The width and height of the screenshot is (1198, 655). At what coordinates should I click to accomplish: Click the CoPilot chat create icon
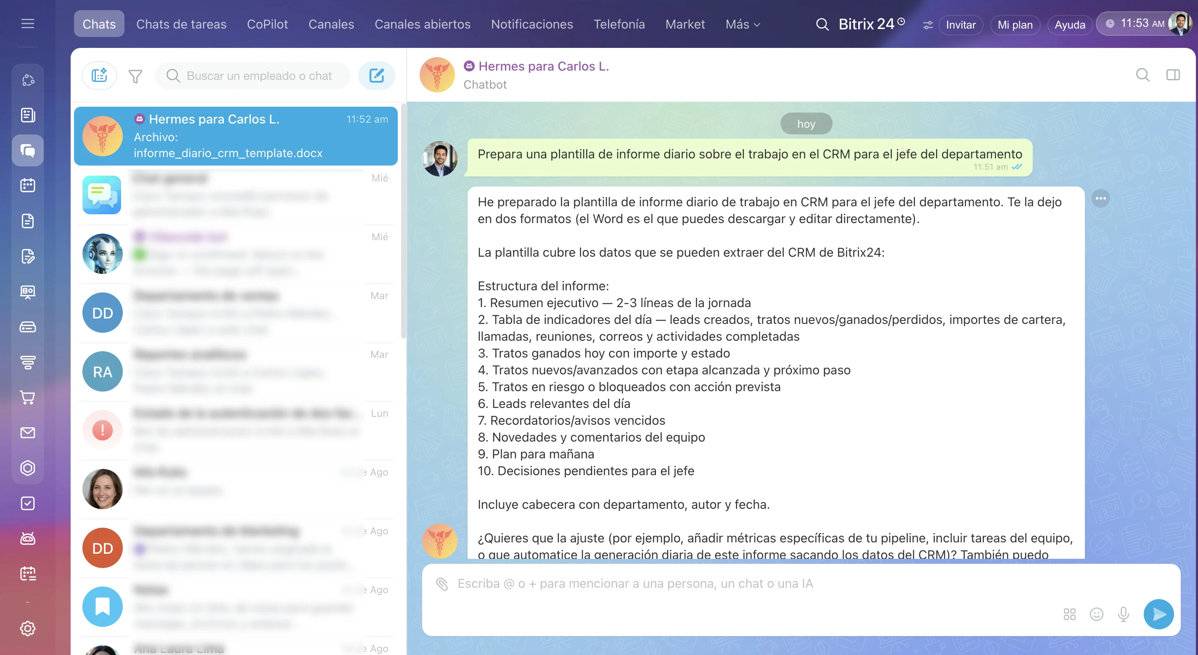99,75
